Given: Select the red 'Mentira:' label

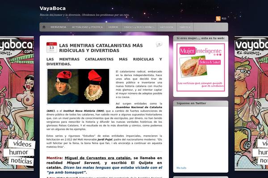Looking at the screenshot, I should pos(54,158).
